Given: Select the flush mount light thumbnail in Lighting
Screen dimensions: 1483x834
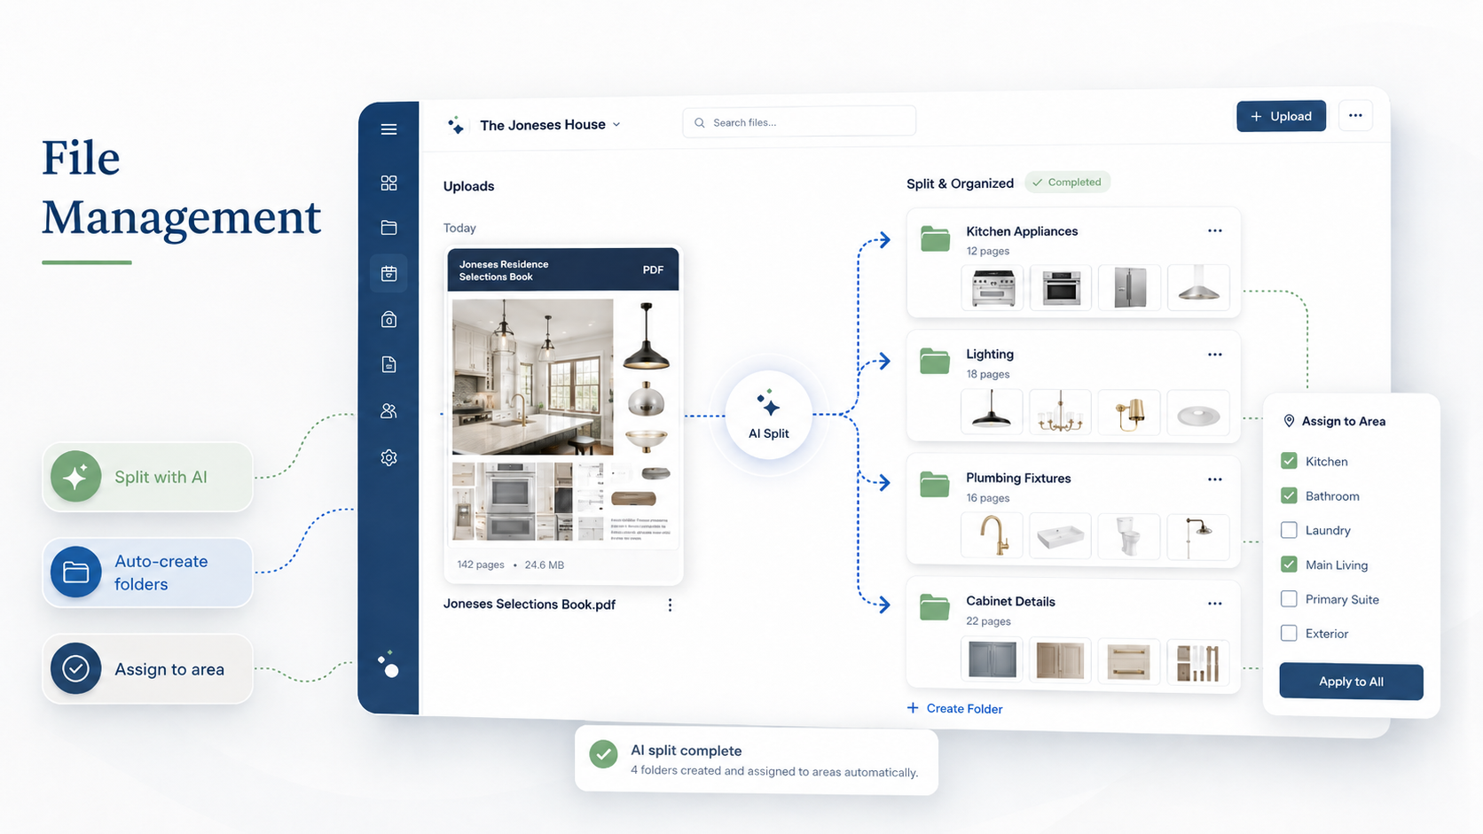Looking at the screenshot, I should pos(1198,412).
